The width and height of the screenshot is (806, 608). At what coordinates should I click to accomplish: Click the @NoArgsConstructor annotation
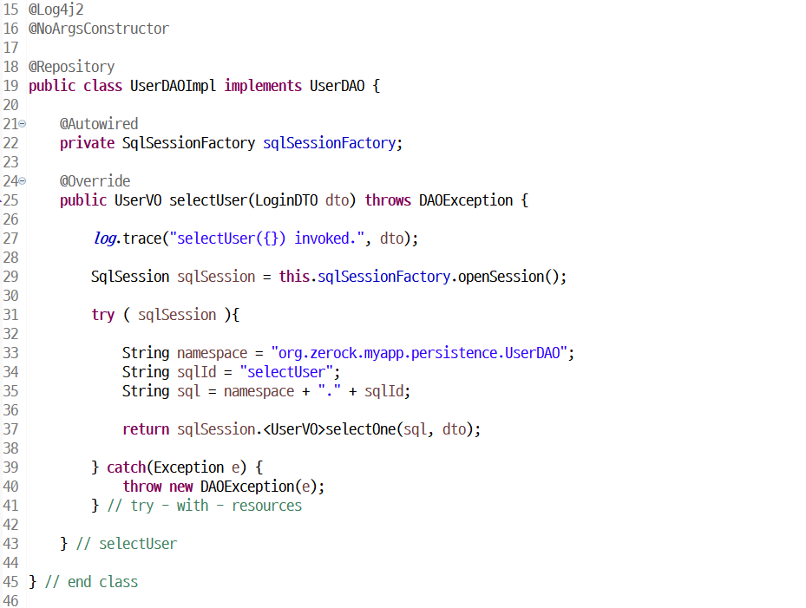(x=99, y=29)
